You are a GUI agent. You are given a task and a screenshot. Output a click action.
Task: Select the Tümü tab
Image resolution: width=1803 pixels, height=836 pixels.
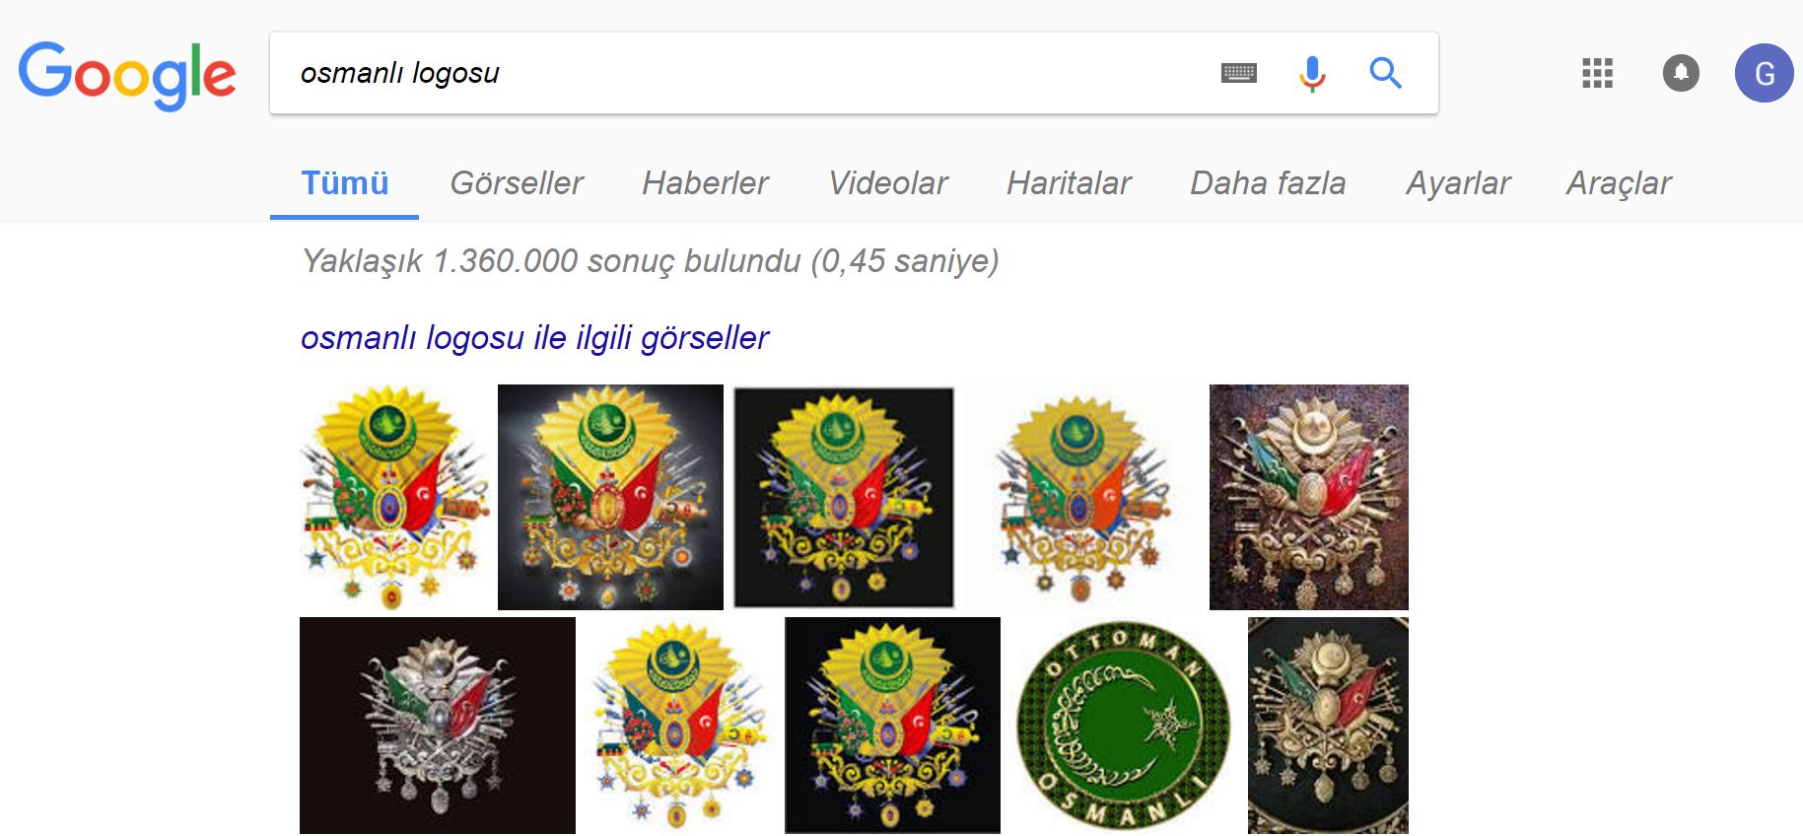(x=345, y=183)
